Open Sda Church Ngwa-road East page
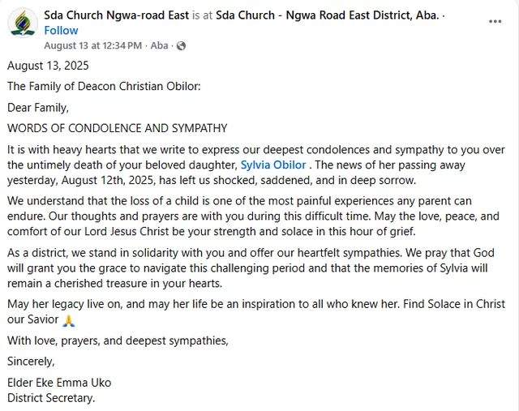The height and width of the screenshot is (411, 519). click(x=116, y=15)
